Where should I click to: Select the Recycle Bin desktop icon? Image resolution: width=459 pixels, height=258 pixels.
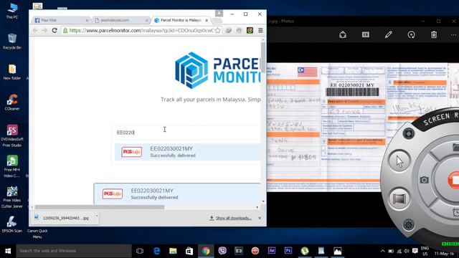[12, 42]
